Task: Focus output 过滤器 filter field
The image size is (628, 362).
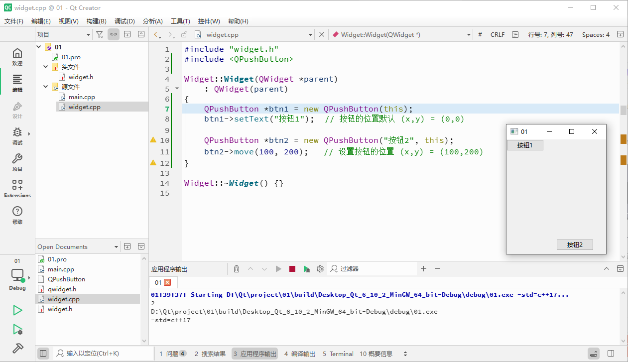Action: click(x=372, y=269)
